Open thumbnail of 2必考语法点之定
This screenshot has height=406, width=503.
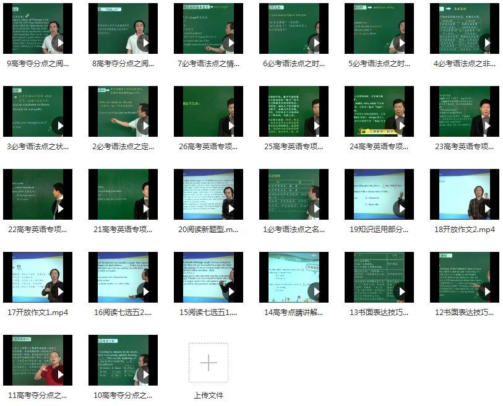(123, 111)
